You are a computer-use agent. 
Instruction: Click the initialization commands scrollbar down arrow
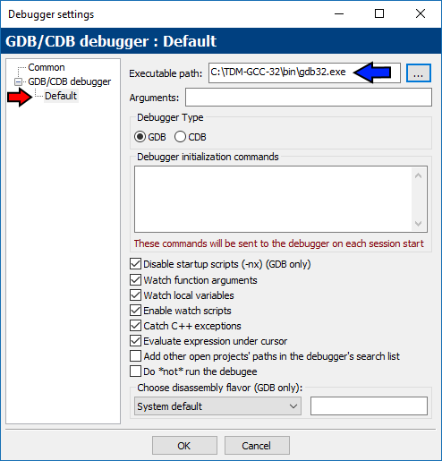[418, 224]
